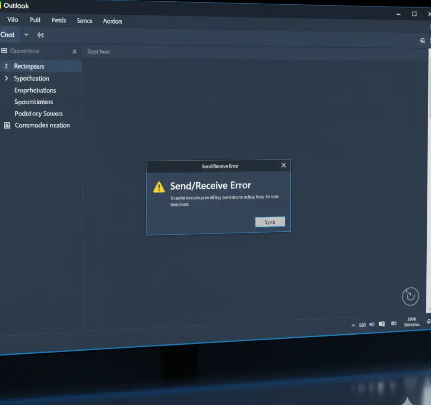The width and height of the screenshot is (431, 405).
Task: Open the Vilo menu
Action: (12, 19)
